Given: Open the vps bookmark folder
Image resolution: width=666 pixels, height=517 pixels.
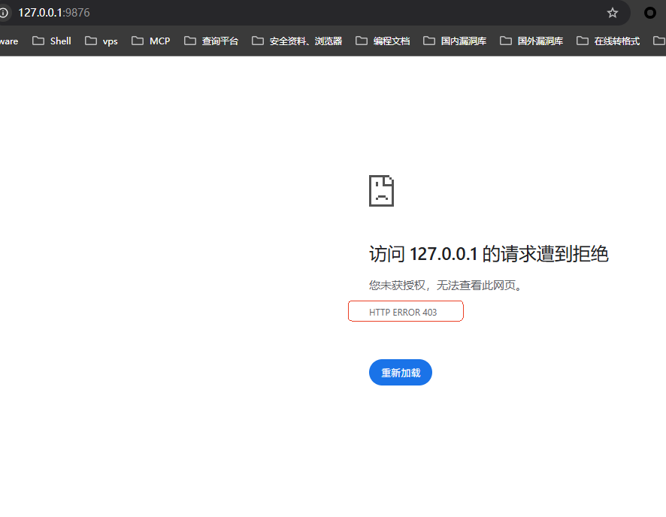Looking at the screenshot, I should (101, 41).
